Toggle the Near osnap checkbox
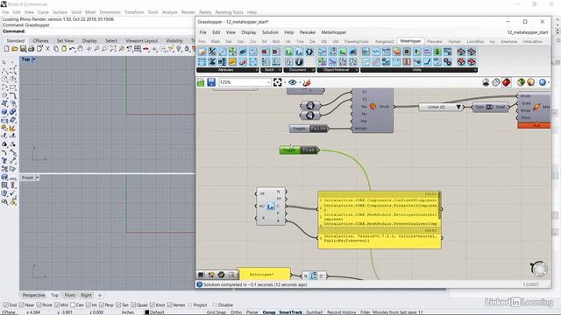 point(21,305)
